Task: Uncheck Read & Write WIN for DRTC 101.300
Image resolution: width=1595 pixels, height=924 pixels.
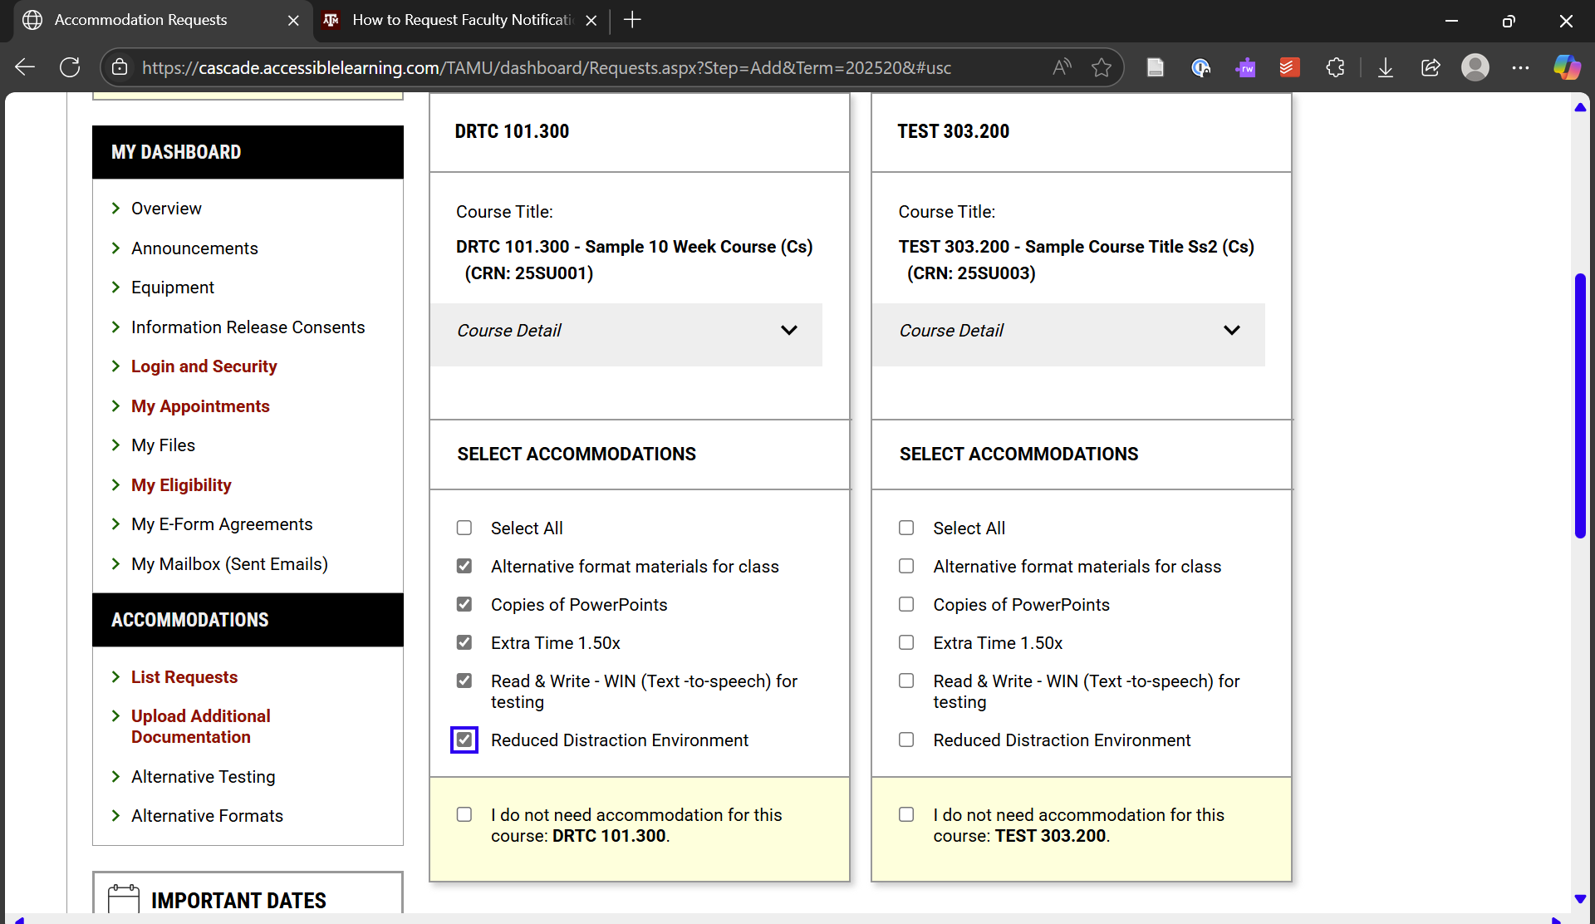Action: point(464,681)
